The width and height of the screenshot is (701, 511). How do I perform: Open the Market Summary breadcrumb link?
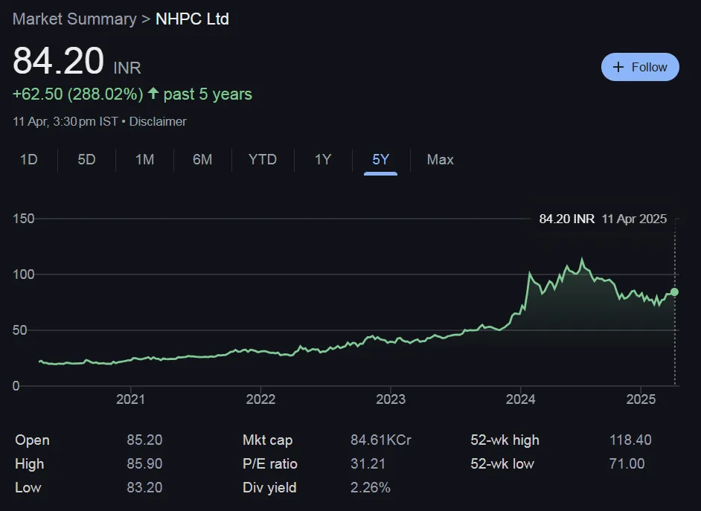(x=74, y=19)
